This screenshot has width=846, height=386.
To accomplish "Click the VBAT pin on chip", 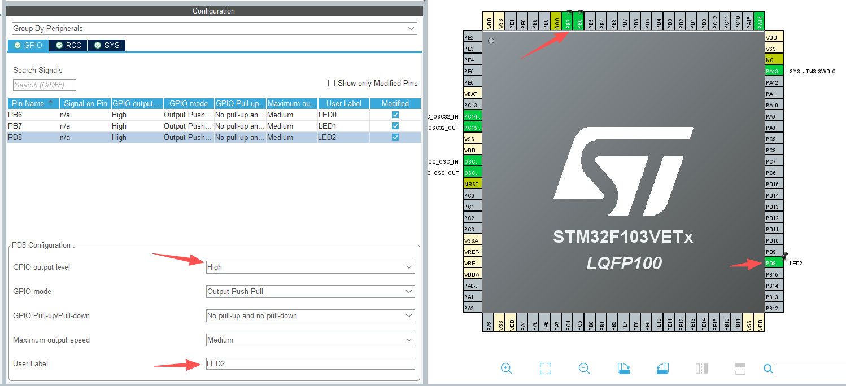I will point(472,94).
